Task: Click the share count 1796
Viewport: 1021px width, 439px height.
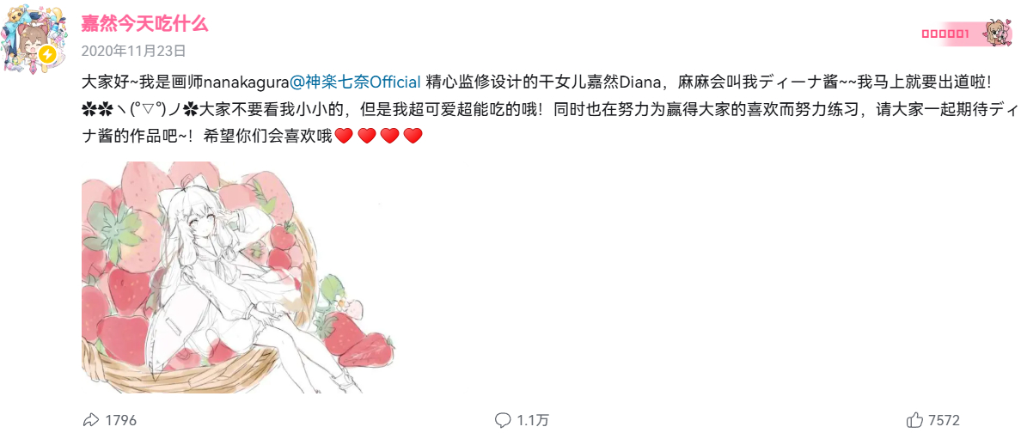Action: pos(121,420)
